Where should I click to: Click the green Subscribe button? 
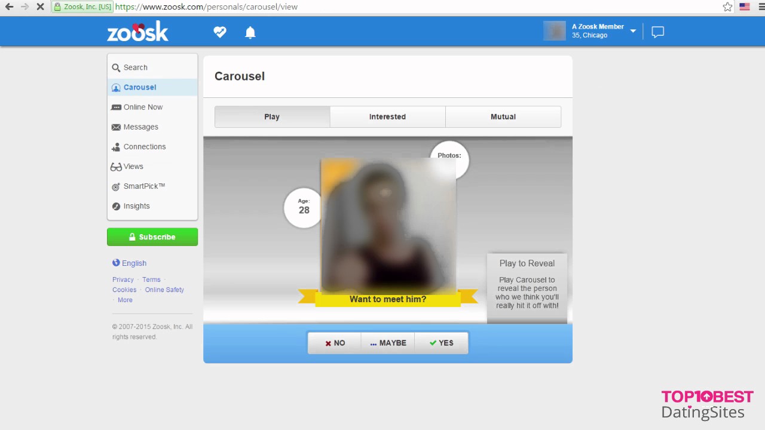(x=152, y=237)
